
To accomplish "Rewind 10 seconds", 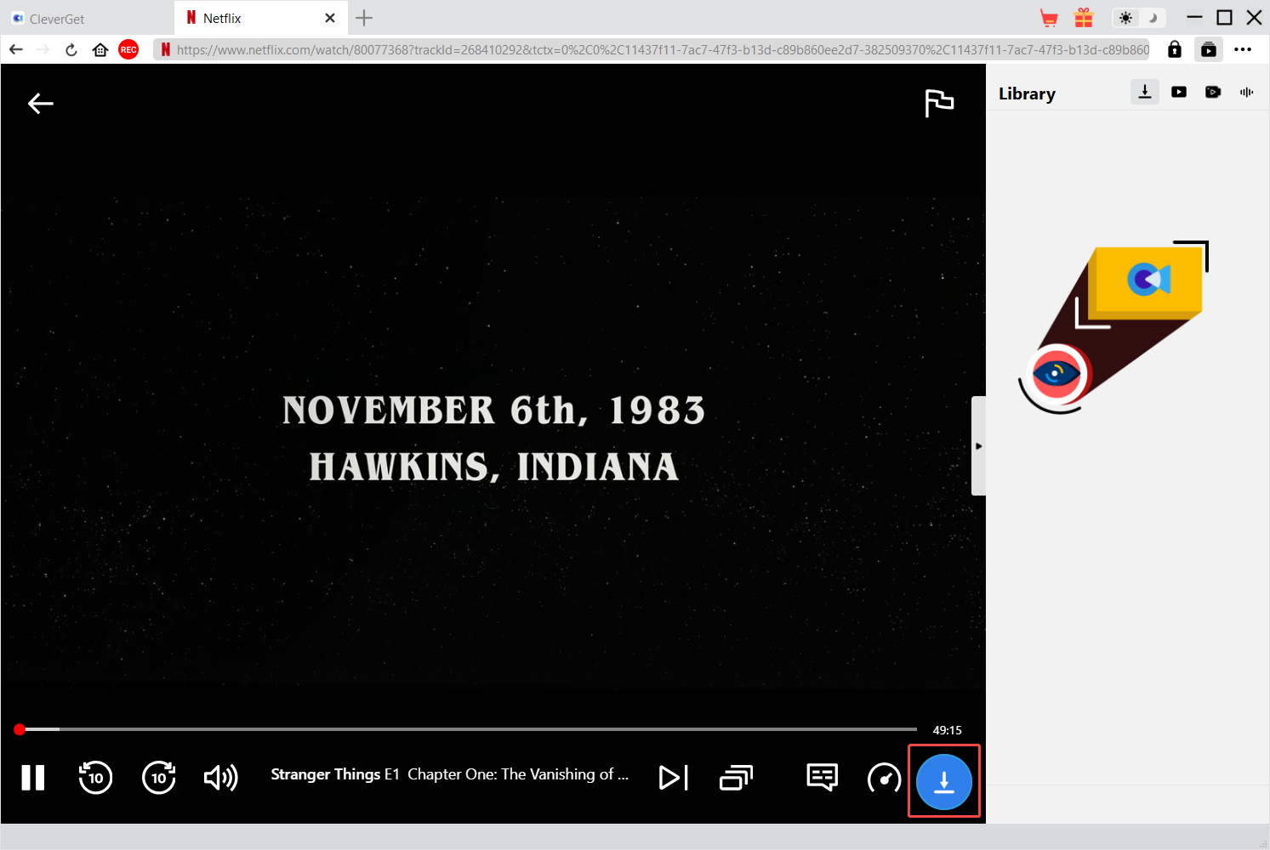I will coord(95,777).
